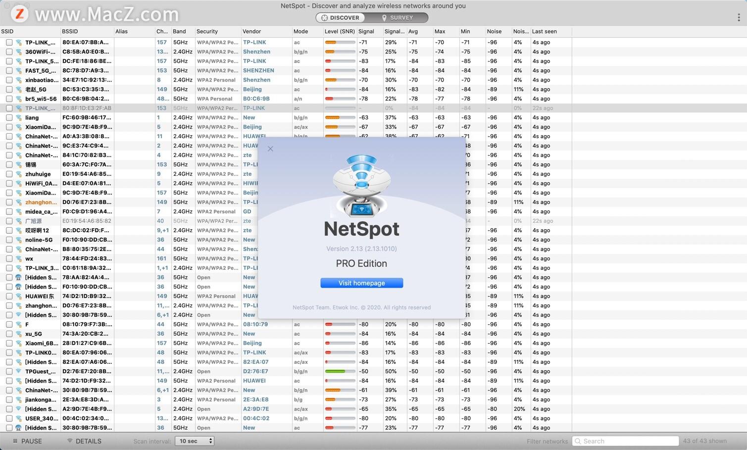Click the Wi-Fi signal icon beside liang network

coord(18,117)
